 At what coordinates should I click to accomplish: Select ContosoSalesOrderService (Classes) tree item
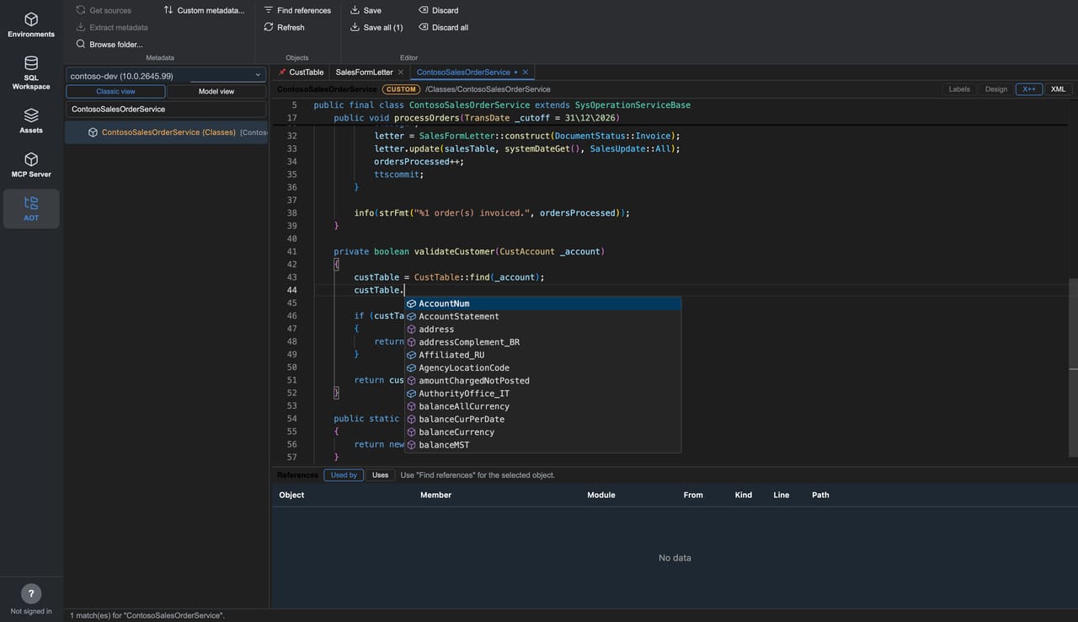(x=167, y=132)
